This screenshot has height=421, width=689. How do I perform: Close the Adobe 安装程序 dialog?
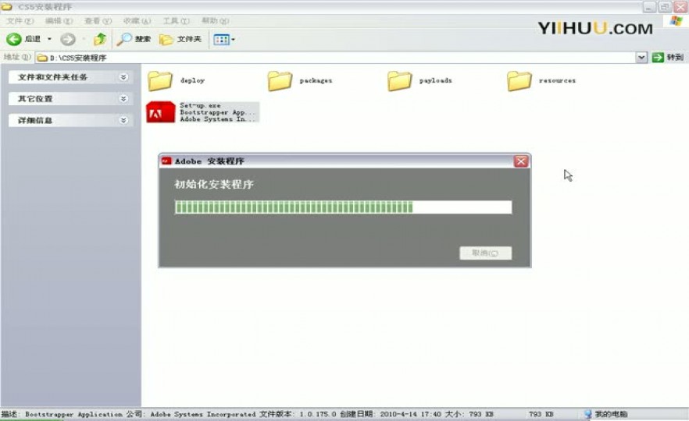coord(521,161)
